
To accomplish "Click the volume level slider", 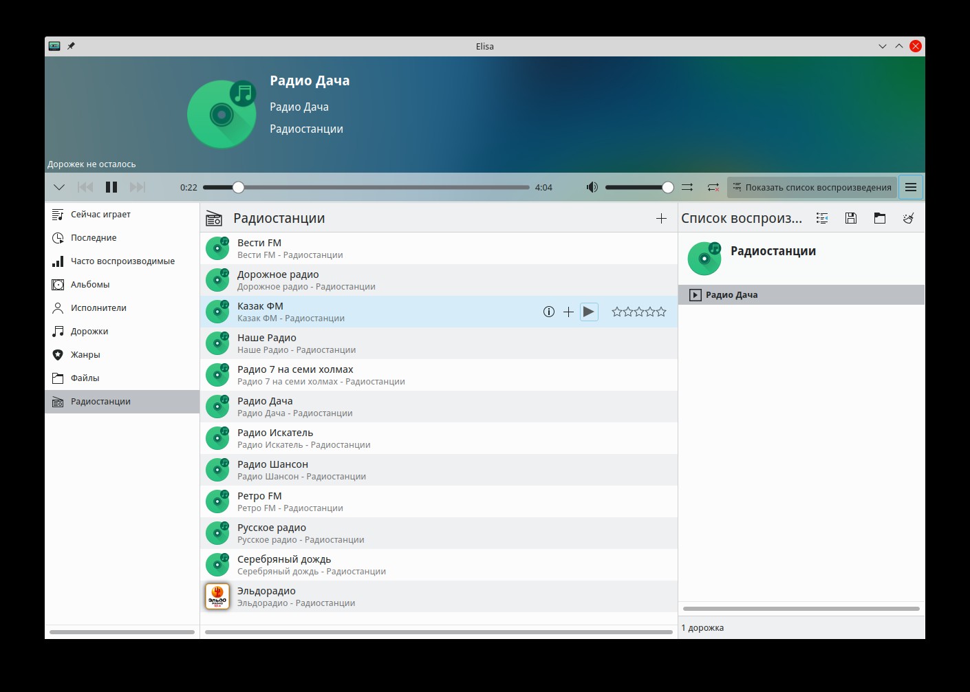I will pyautogui.click(x=639, y=187).
